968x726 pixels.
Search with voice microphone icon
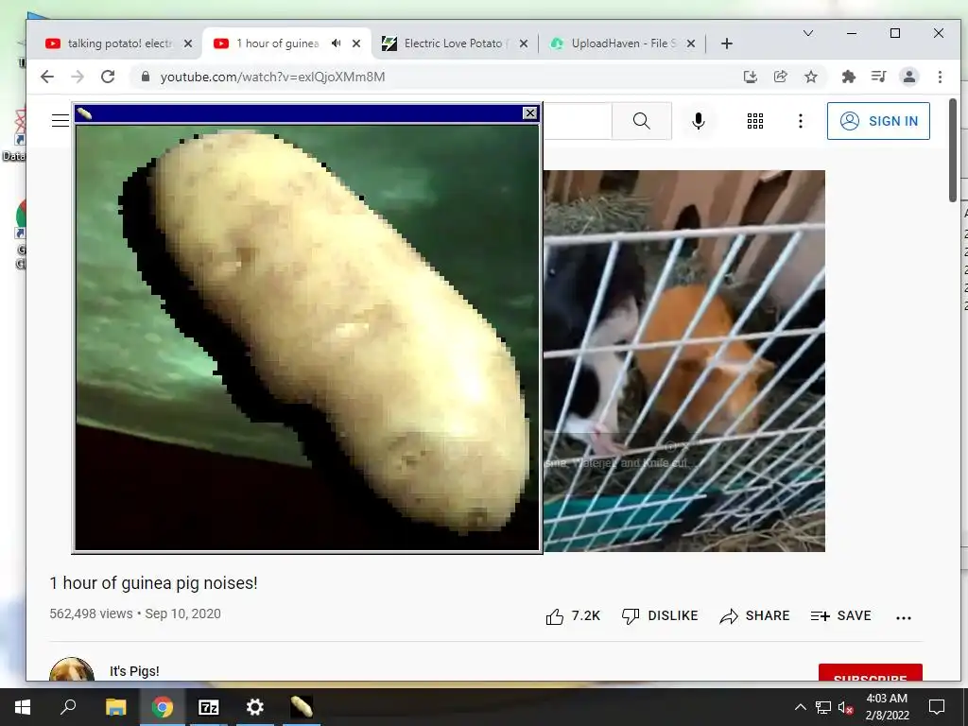(x=699, y=121)
